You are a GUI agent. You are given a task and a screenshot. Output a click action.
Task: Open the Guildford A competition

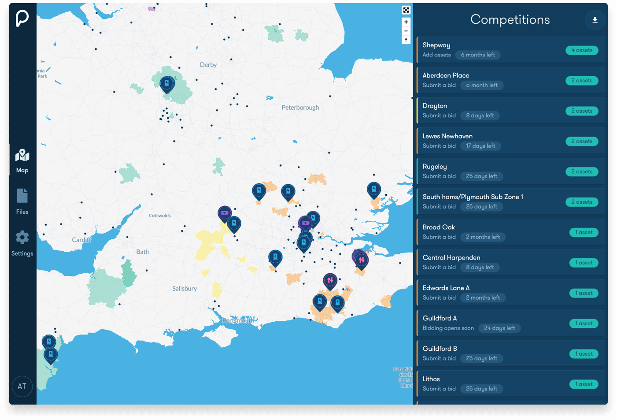510,323
